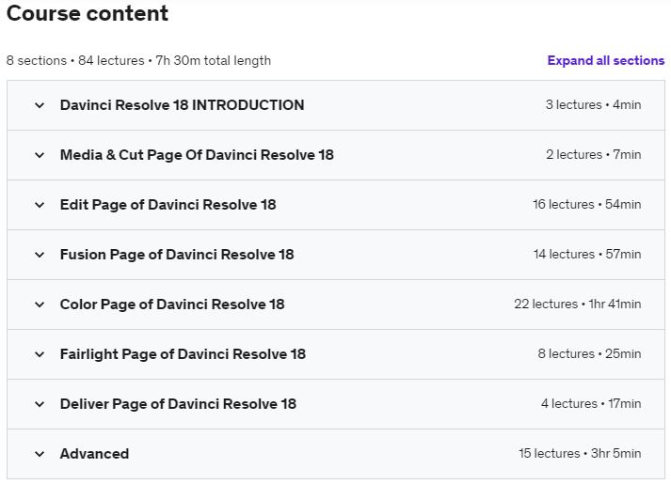This screenshot has height=484, width=671.
Task: Expand chevron beside Deliver Page section
Action: click(40, 404)
